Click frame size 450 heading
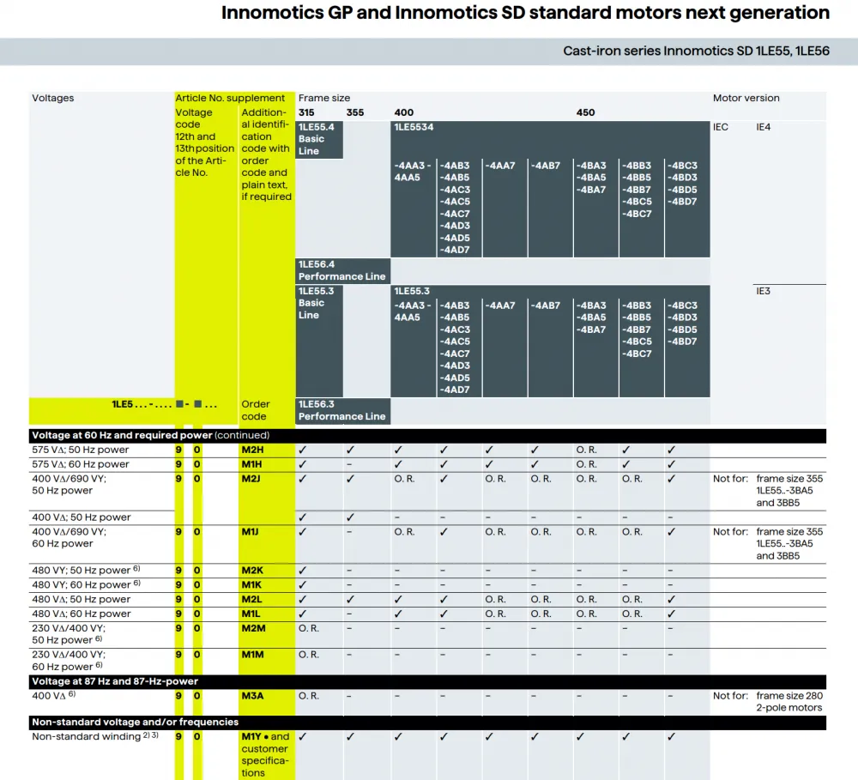858x780 pixels. 585,112
